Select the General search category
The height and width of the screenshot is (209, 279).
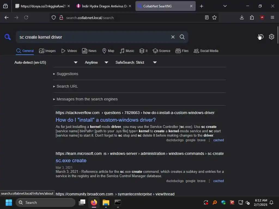pos(25,51)
